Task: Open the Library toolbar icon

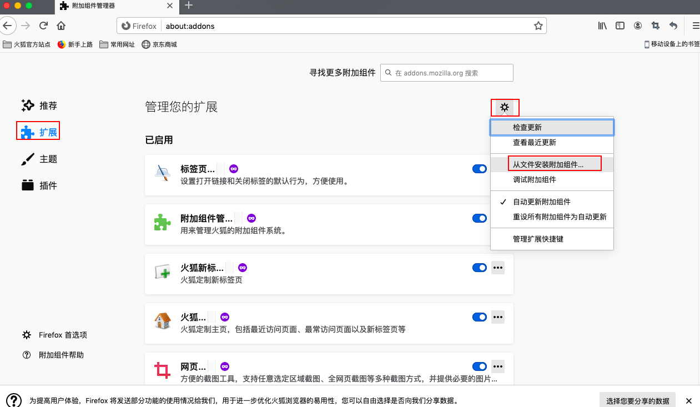Action: click(x=602, y=26)
